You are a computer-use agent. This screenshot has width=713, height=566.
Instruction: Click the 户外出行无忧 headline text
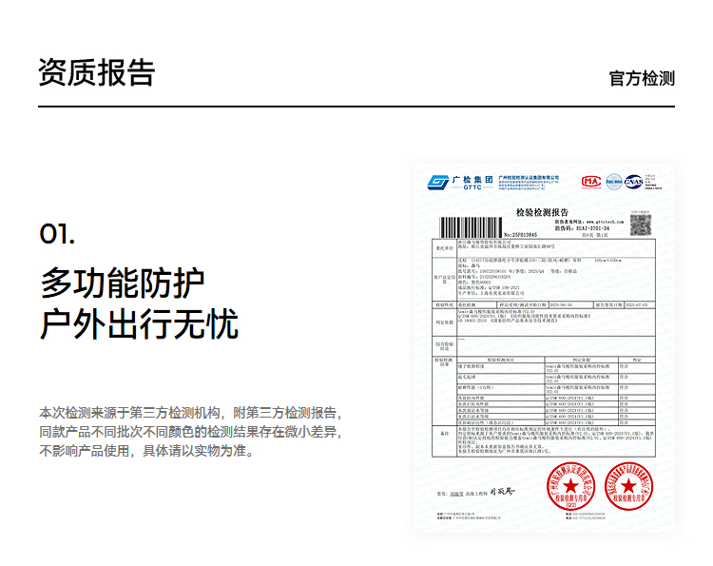point(139,324)
